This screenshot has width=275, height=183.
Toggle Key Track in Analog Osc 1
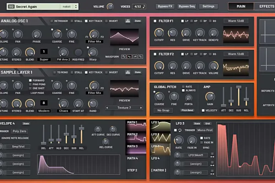click(86, 21)
